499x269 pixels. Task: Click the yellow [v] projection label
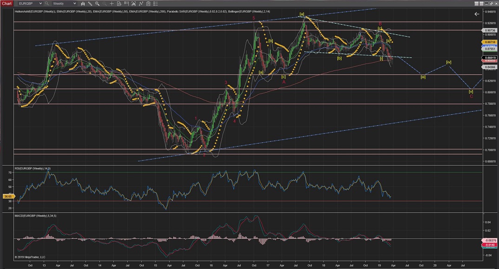(x=471, y=92)
